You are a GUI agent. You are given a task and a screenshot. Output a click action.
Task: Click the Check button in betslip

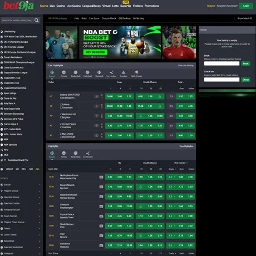(x=245, y=80)
